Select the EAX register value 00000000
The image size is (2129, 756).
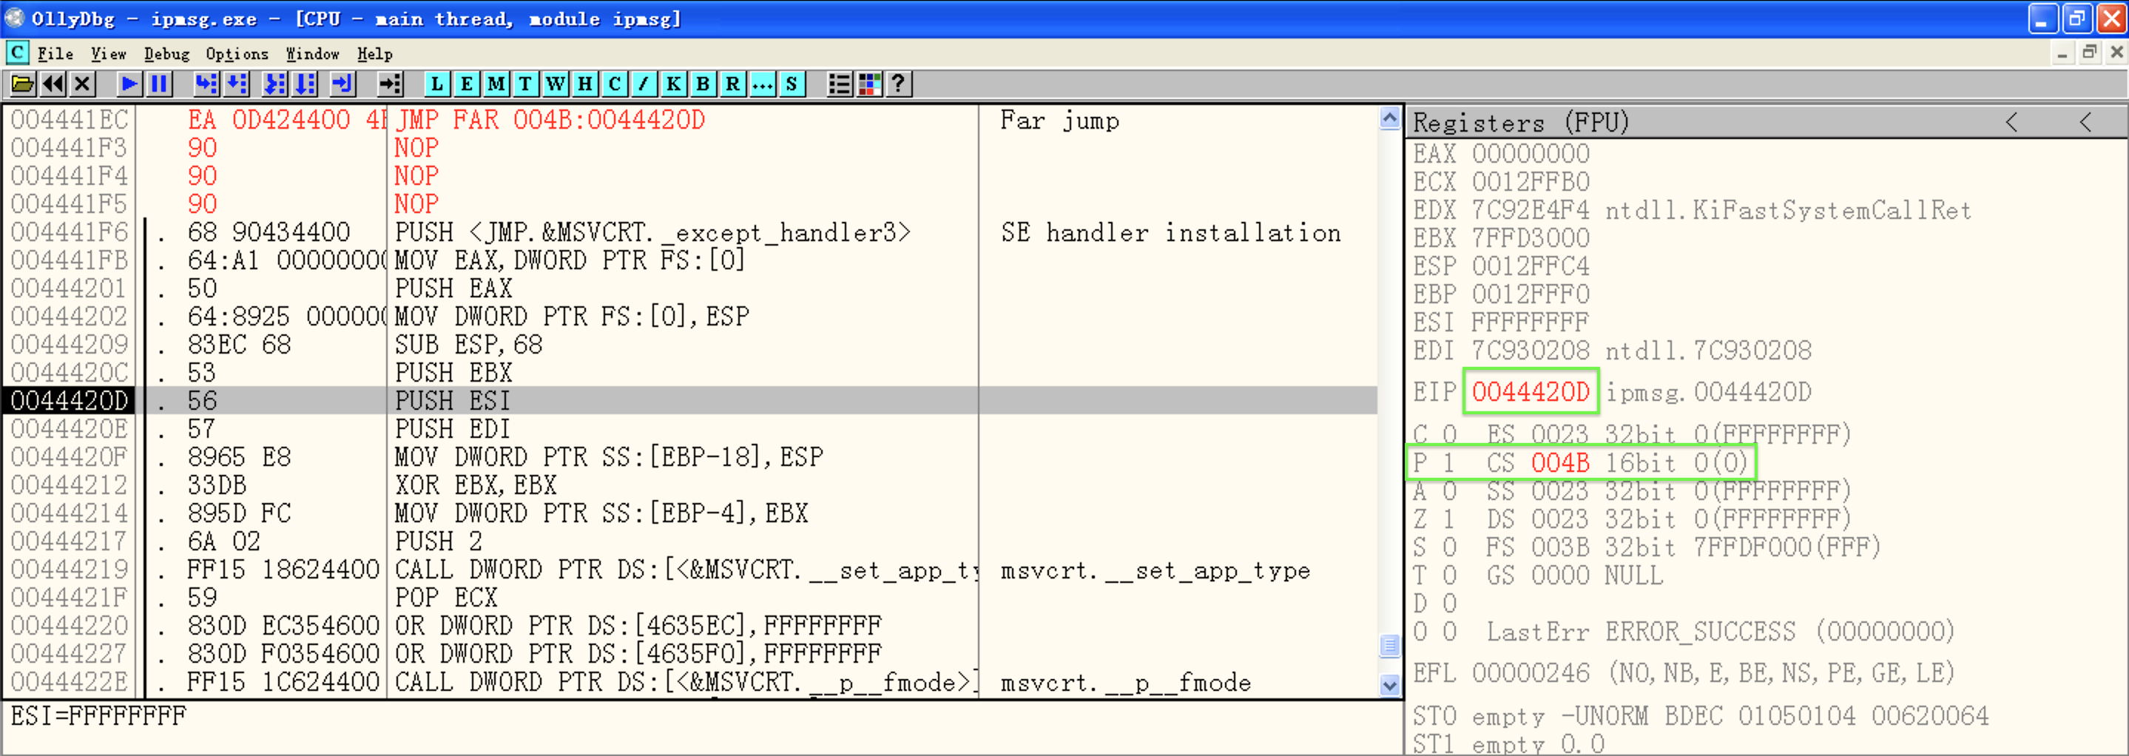click(1531, 154)
